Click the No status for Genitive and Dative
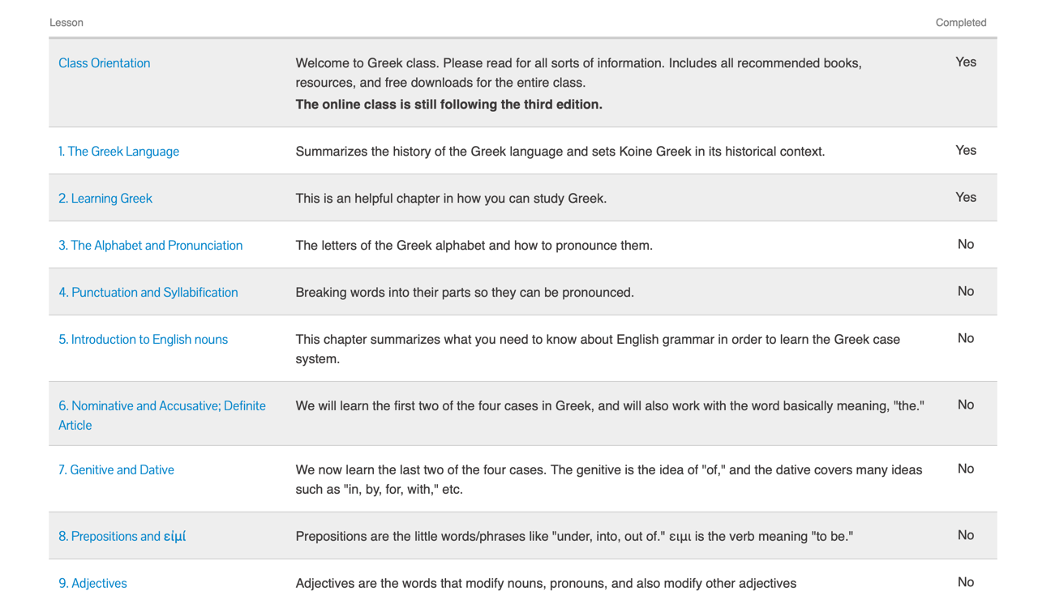 pyautogui.click(x=965, y=469)
